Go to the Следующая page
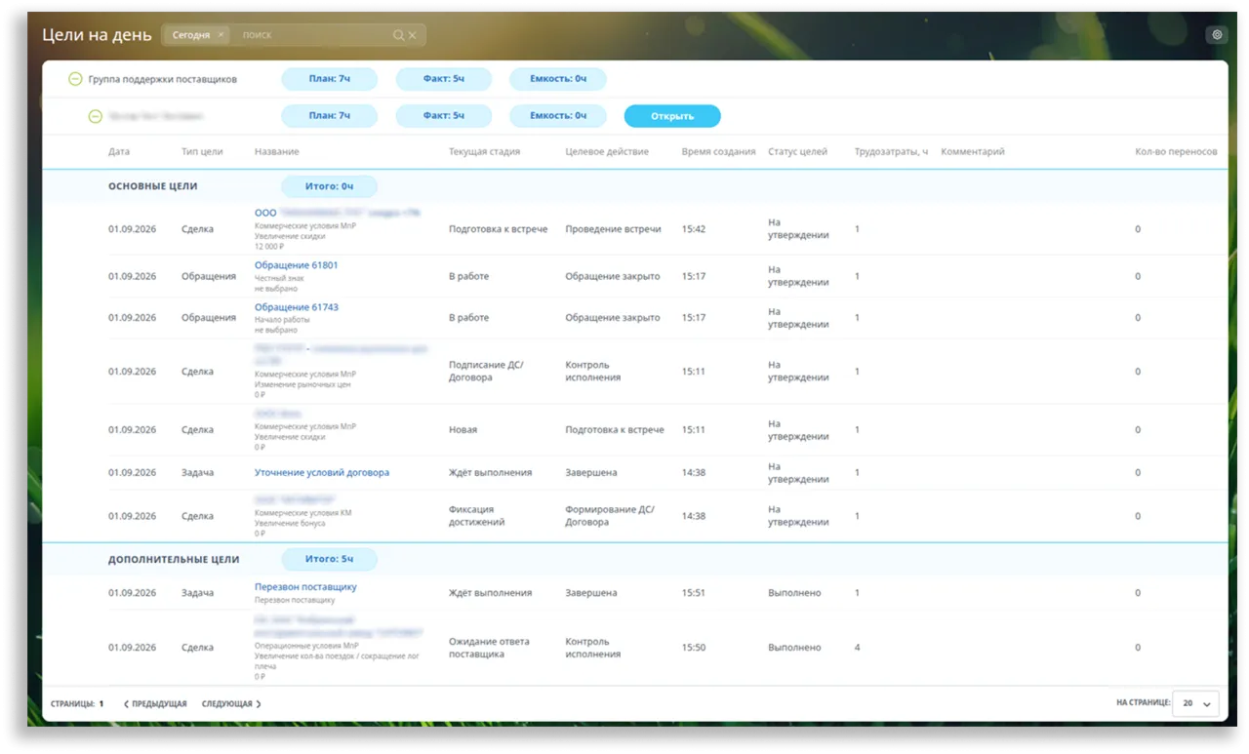Image resolution: width=1249 pixels, height=754 pixels. [231, 704]
